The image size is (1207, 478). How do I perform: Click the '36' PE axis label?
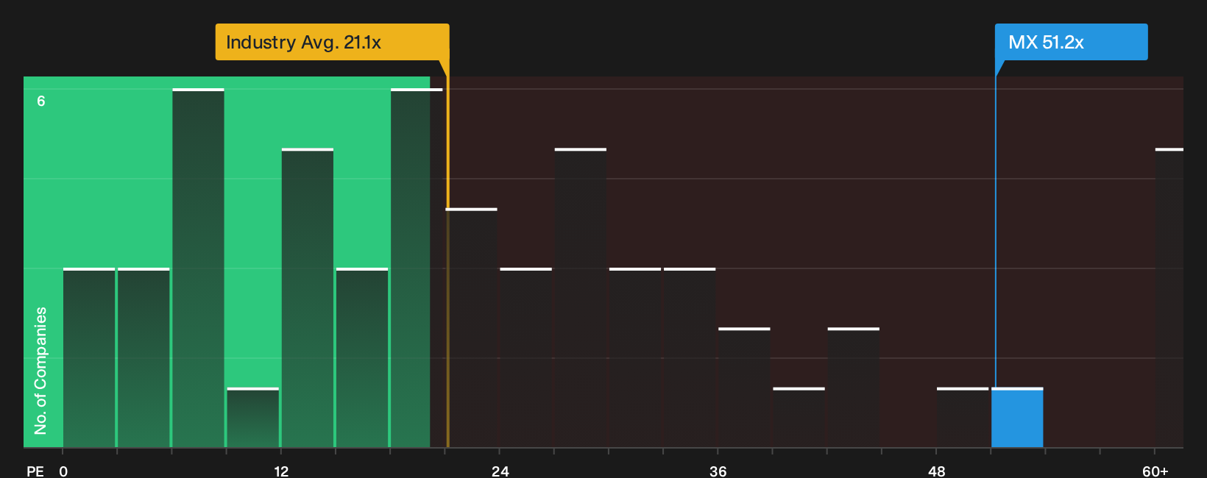tap(718, 471)
